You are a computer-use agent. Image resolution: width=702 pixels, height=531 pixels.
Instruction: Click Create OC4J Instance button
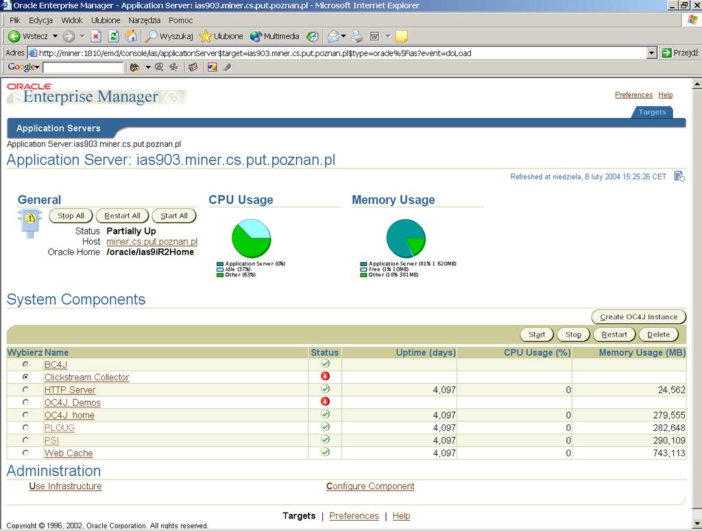pos(639,317)
